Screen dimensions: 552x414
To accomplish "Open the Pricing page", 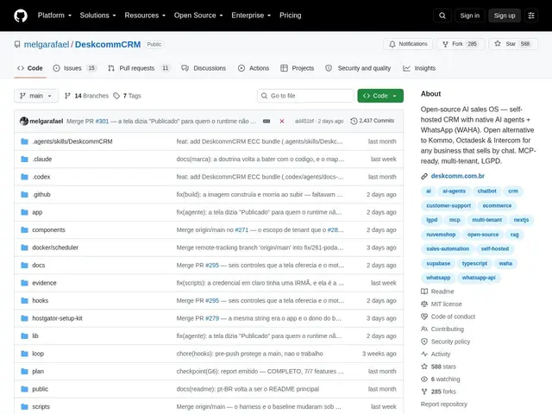I will 291,16.
